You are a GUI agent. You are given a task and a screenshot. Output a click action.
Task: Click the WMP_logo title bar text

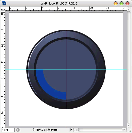[59, 3]
